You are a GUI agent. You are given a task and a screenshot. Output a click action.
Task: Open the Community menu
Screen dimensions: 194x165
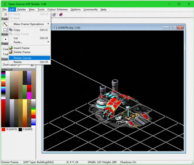pos(91,9)
